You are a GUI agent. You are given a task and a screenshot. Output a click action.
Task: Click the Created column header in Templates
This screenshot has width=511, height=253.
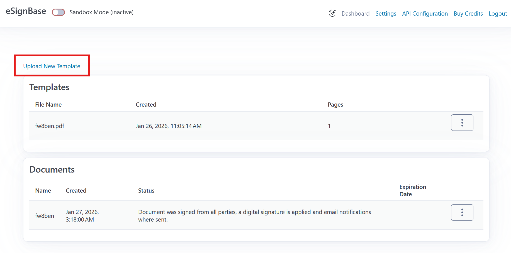(x=146, y=104)
